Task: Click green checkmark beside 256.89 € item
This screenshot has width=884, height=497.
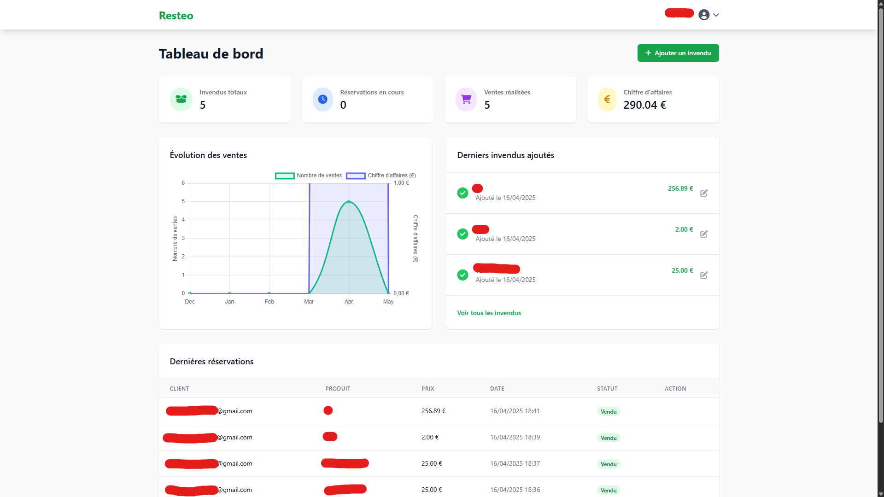Action: pyautogui.click(x=462, y=193)
